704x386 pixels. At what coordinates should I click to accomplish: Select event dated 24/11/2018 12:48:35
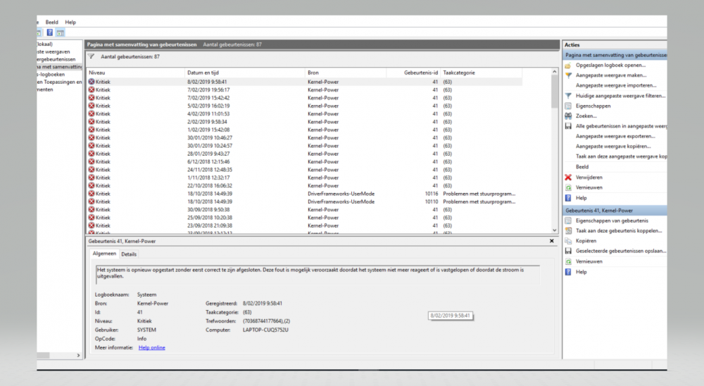tap(304, 170)
